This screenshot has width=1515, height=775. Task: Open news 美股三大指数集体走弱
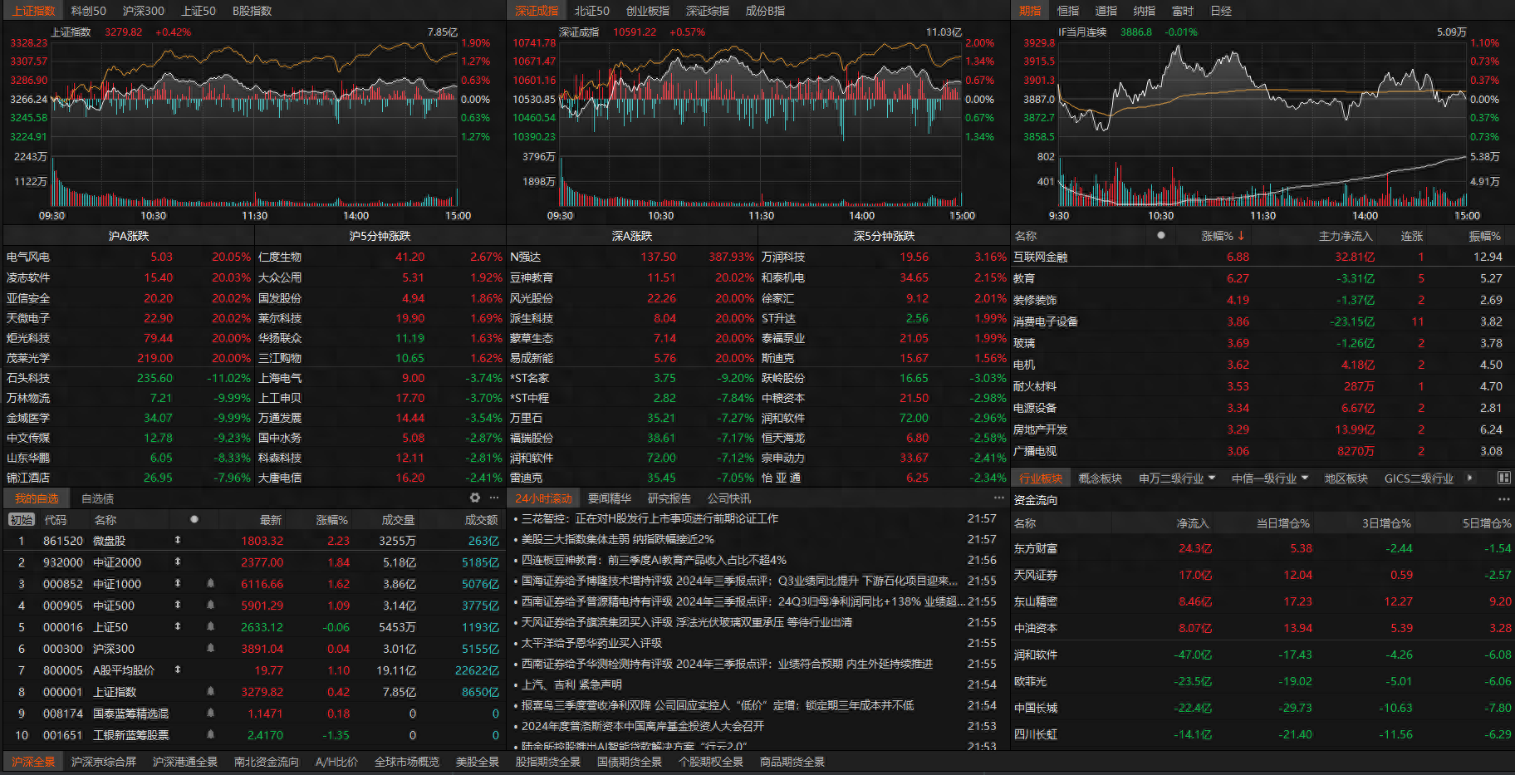click(x=618, y=539)
